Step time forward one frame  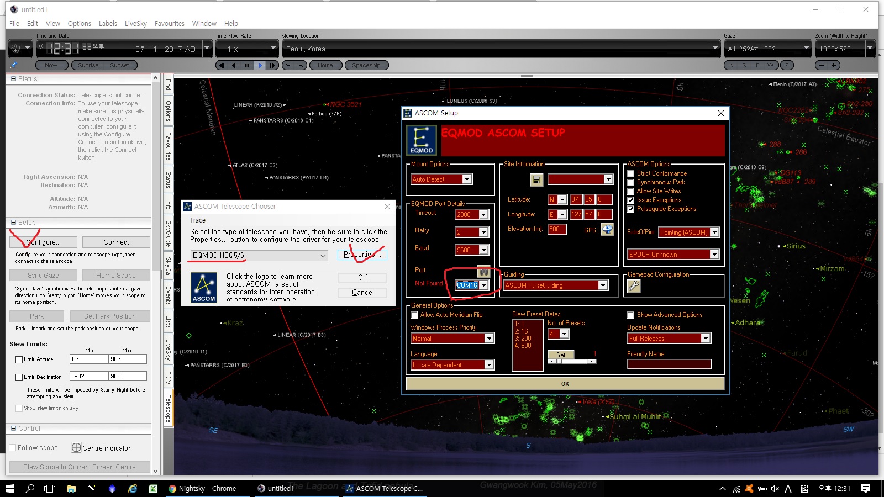(x=272, y=65)
